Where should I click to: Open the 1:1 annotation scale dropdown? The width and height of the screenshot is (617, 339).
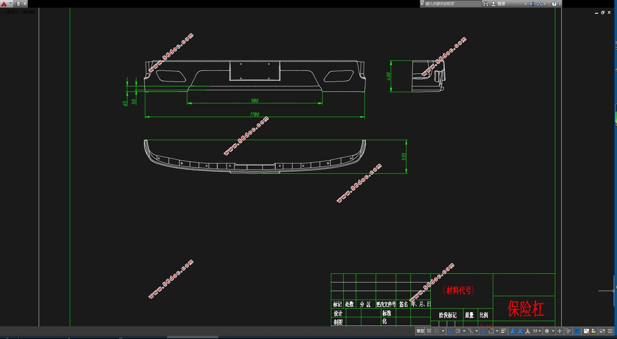click(537, 331)
